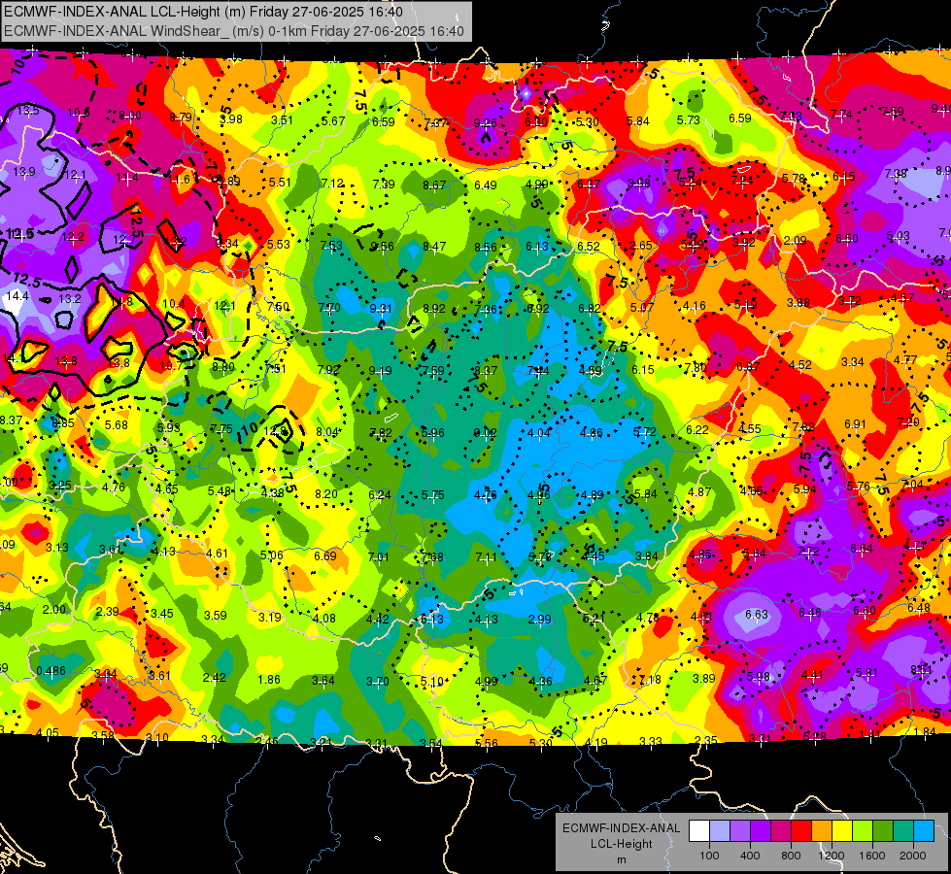This screenshot has height=874, width=951.
Task: Click the map value 6.63
Action: [757, 615]
